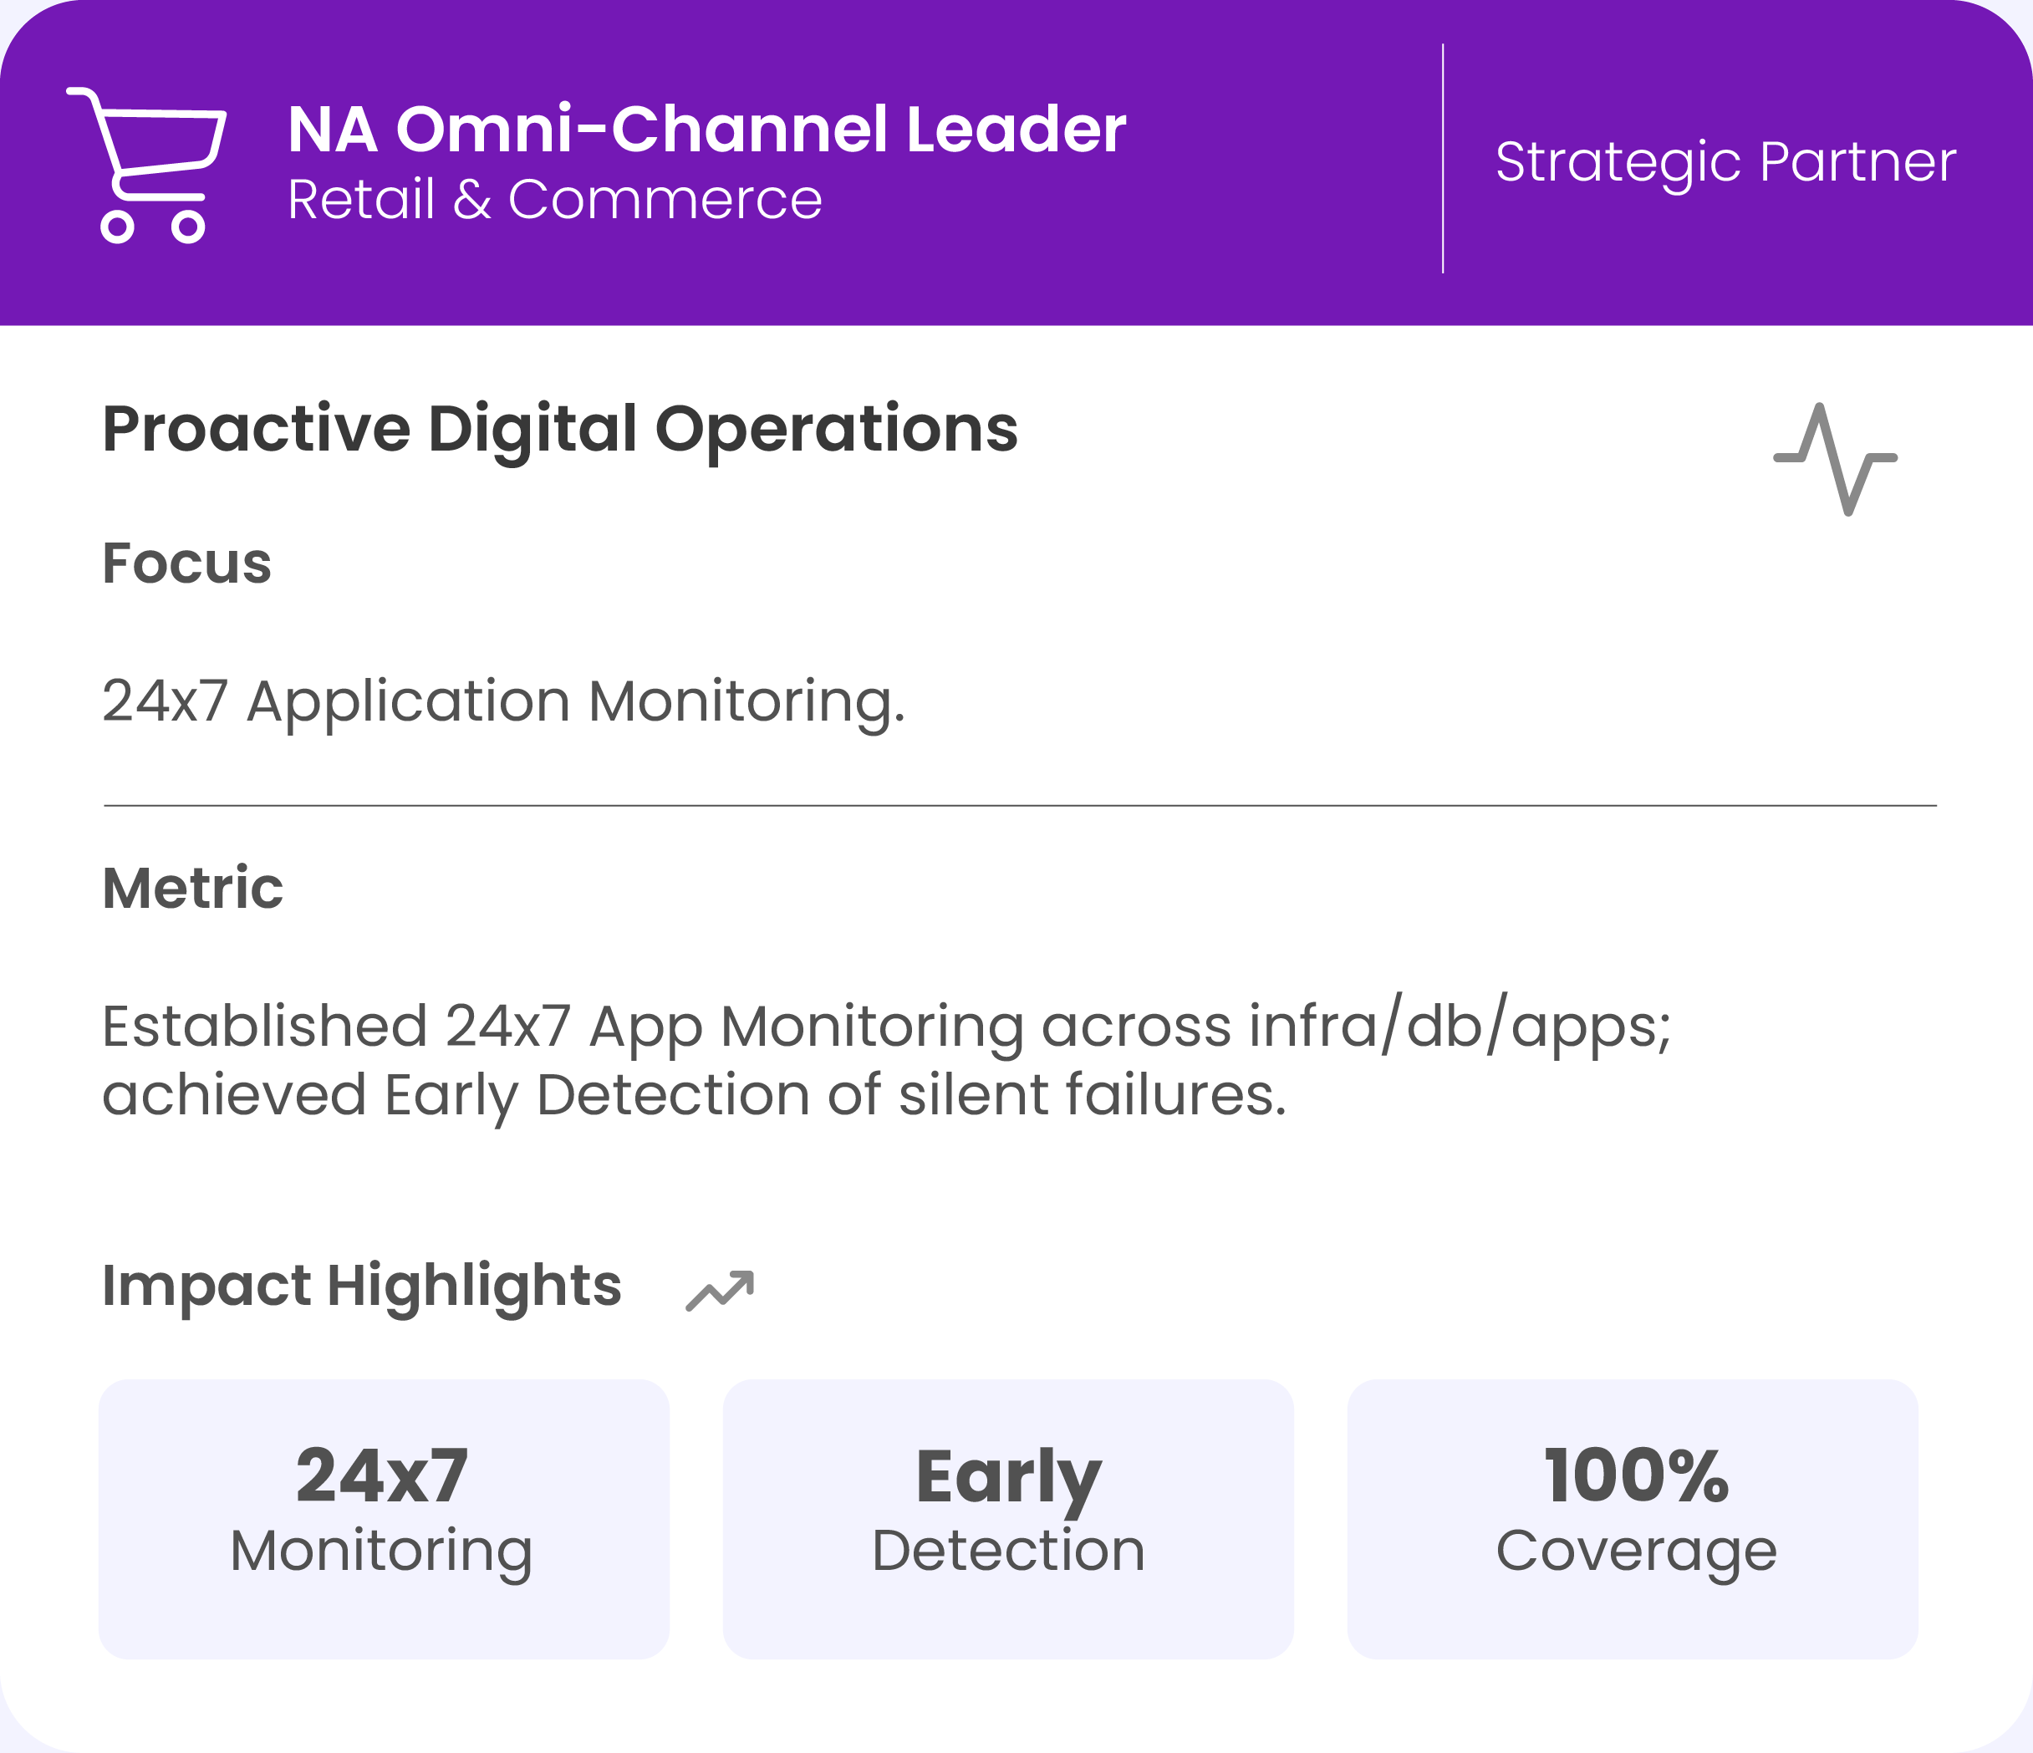Click the Metric section heading
The width and height of the screenshot is (2033, 1753).
pos(192,888)
